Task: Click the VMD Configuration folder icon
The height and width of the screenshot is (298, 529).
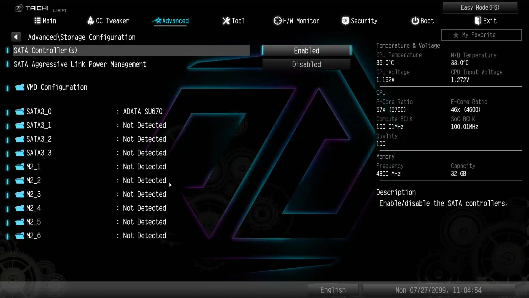Action: tap(20, 87)
